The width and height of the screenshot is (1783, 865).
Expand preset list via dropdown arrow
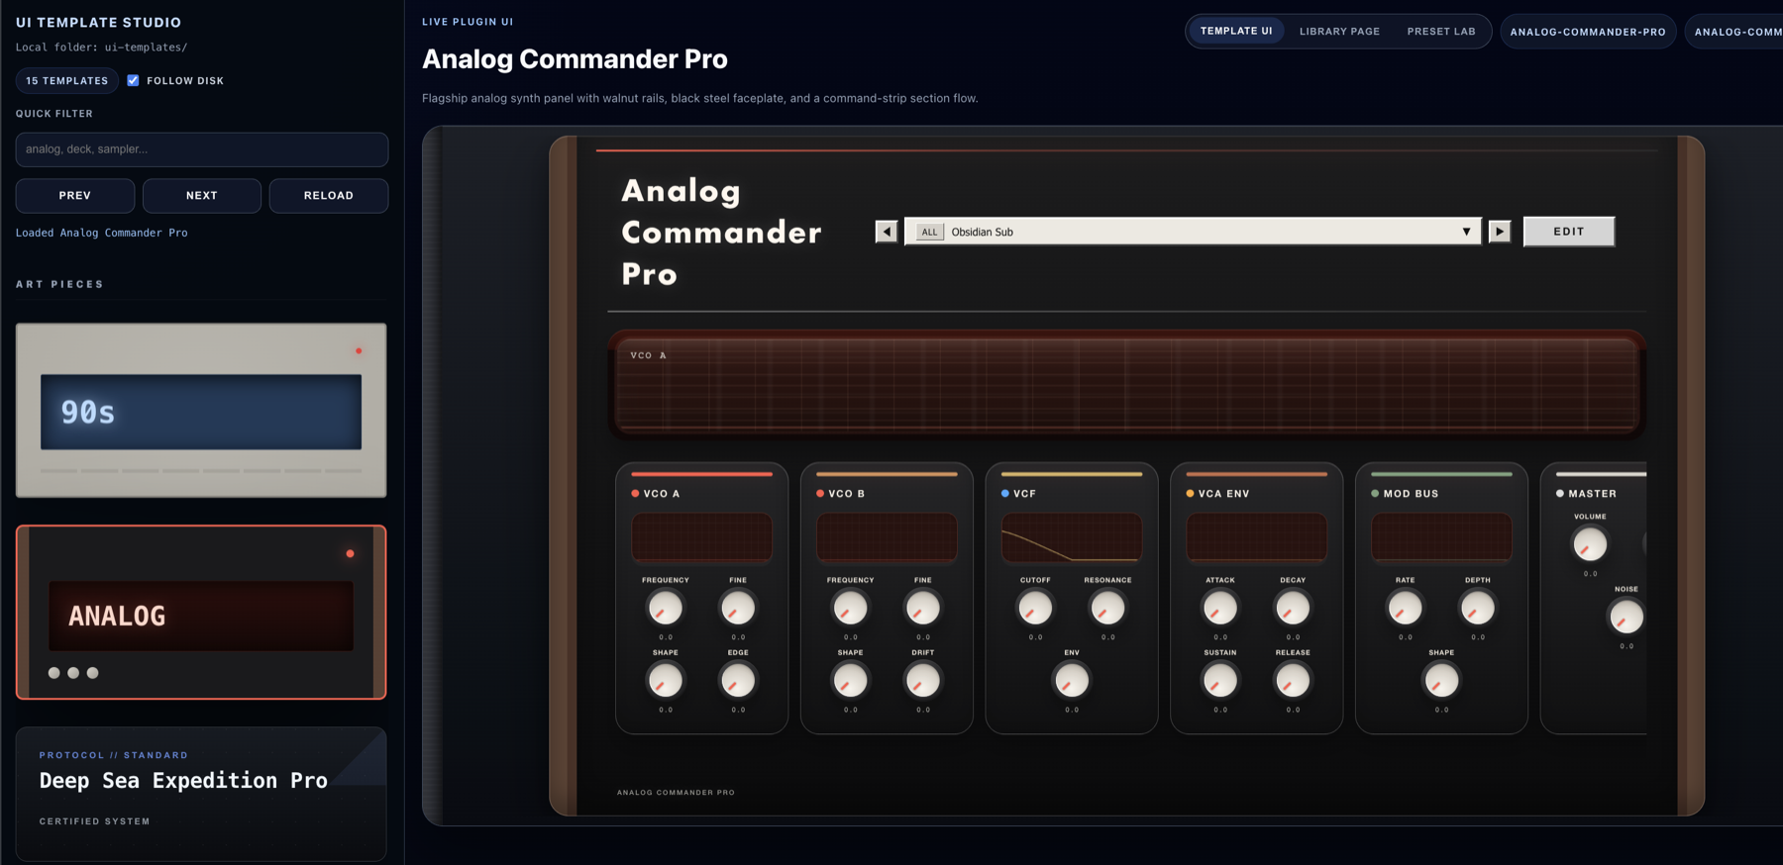pos(1466,232)
